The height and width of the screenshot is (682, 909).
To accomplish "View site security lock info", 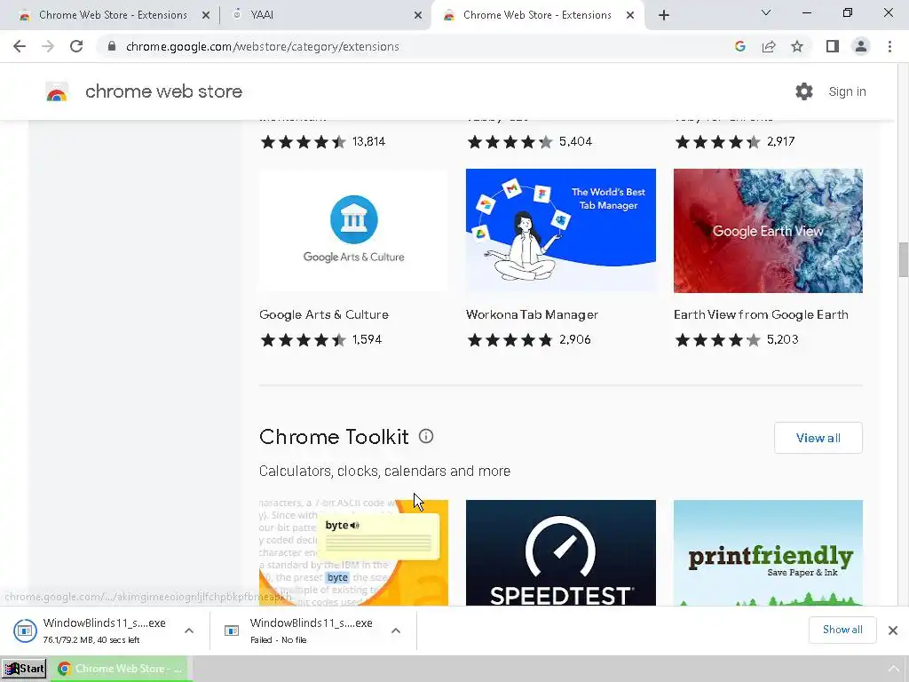I will tap(111, 46).
